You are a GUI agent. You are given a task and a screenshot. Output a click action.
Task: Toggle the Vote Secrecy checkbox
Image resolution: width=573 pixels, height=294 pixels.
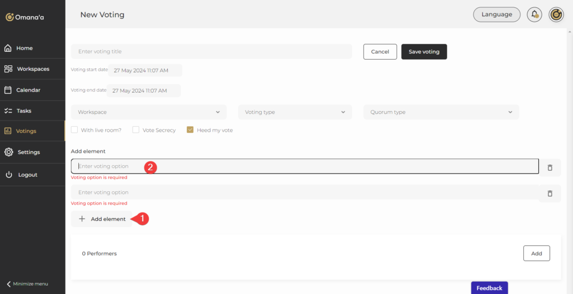click(136, 130)
